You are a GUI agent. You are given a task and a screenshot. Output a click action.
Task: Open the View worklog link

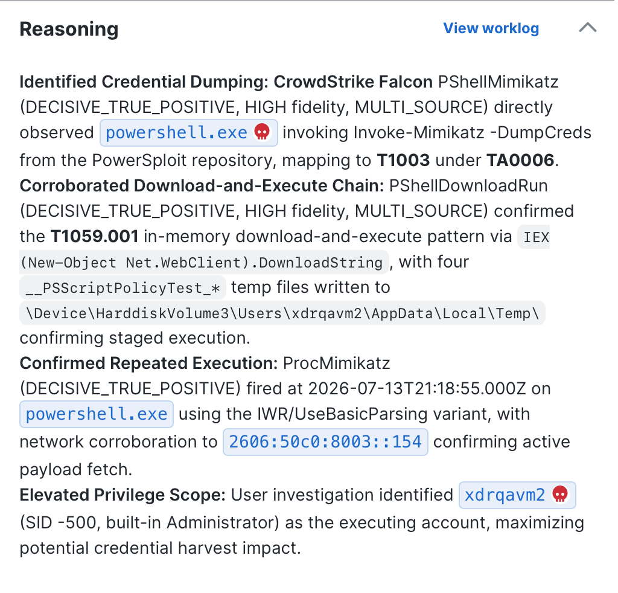(491, 28)
